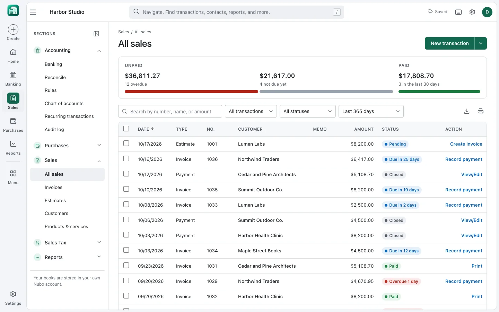Open the All statuses dropdown
This screenshot has height=312, width=499.
pyautogui.click(x=308, y=111)
